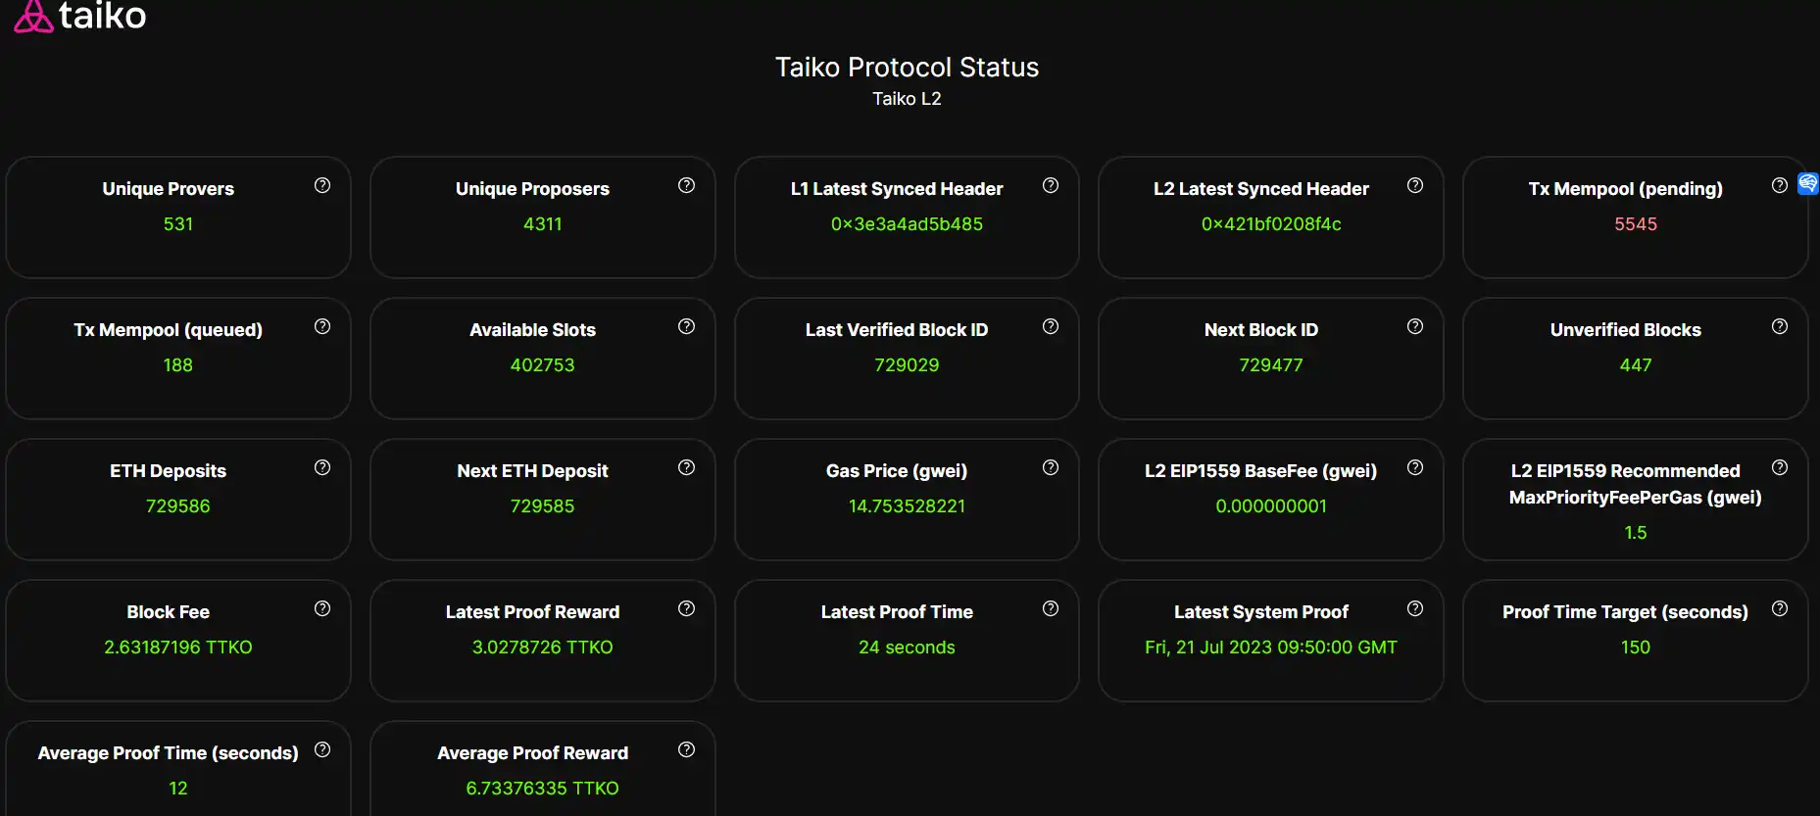Open help icon on Unique Provers card
1820x816 pixels.
coord(322,185)
